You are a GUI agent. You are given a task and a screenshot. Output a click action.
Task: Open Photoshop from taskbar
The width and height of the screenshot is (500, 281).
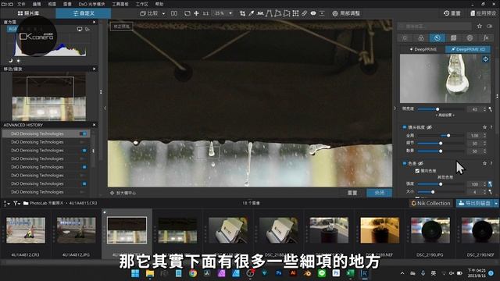click(x=279, y=273)
